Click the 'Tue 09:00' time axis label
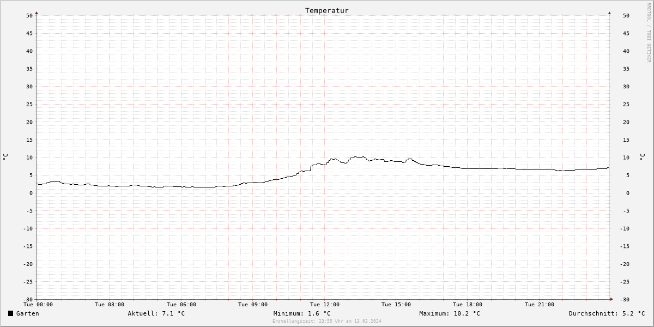The width and height of the screenshot is (654, 327). coord(253,305)
